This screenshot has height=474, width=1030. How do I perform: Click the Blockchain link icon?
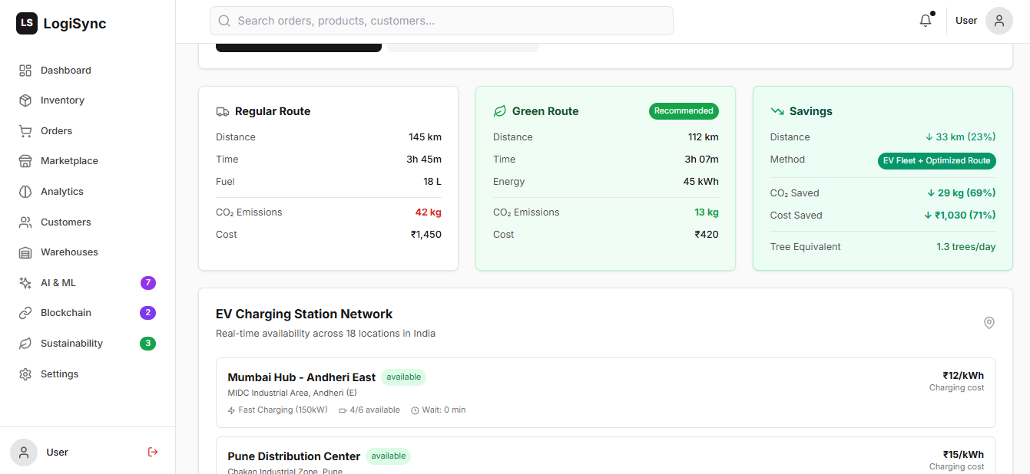click(25, 313)
